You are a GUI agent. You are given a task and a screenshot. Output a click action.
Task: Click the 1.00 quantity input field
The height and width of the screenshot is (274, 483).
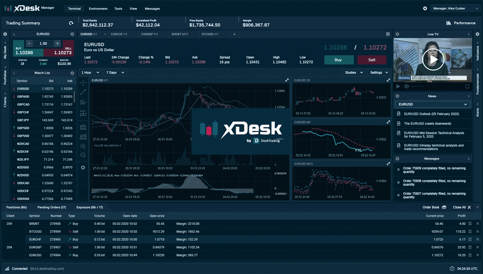coord(43,43)
